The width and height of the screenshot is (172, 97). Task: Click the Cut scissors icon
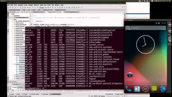(x=20, y=8)
